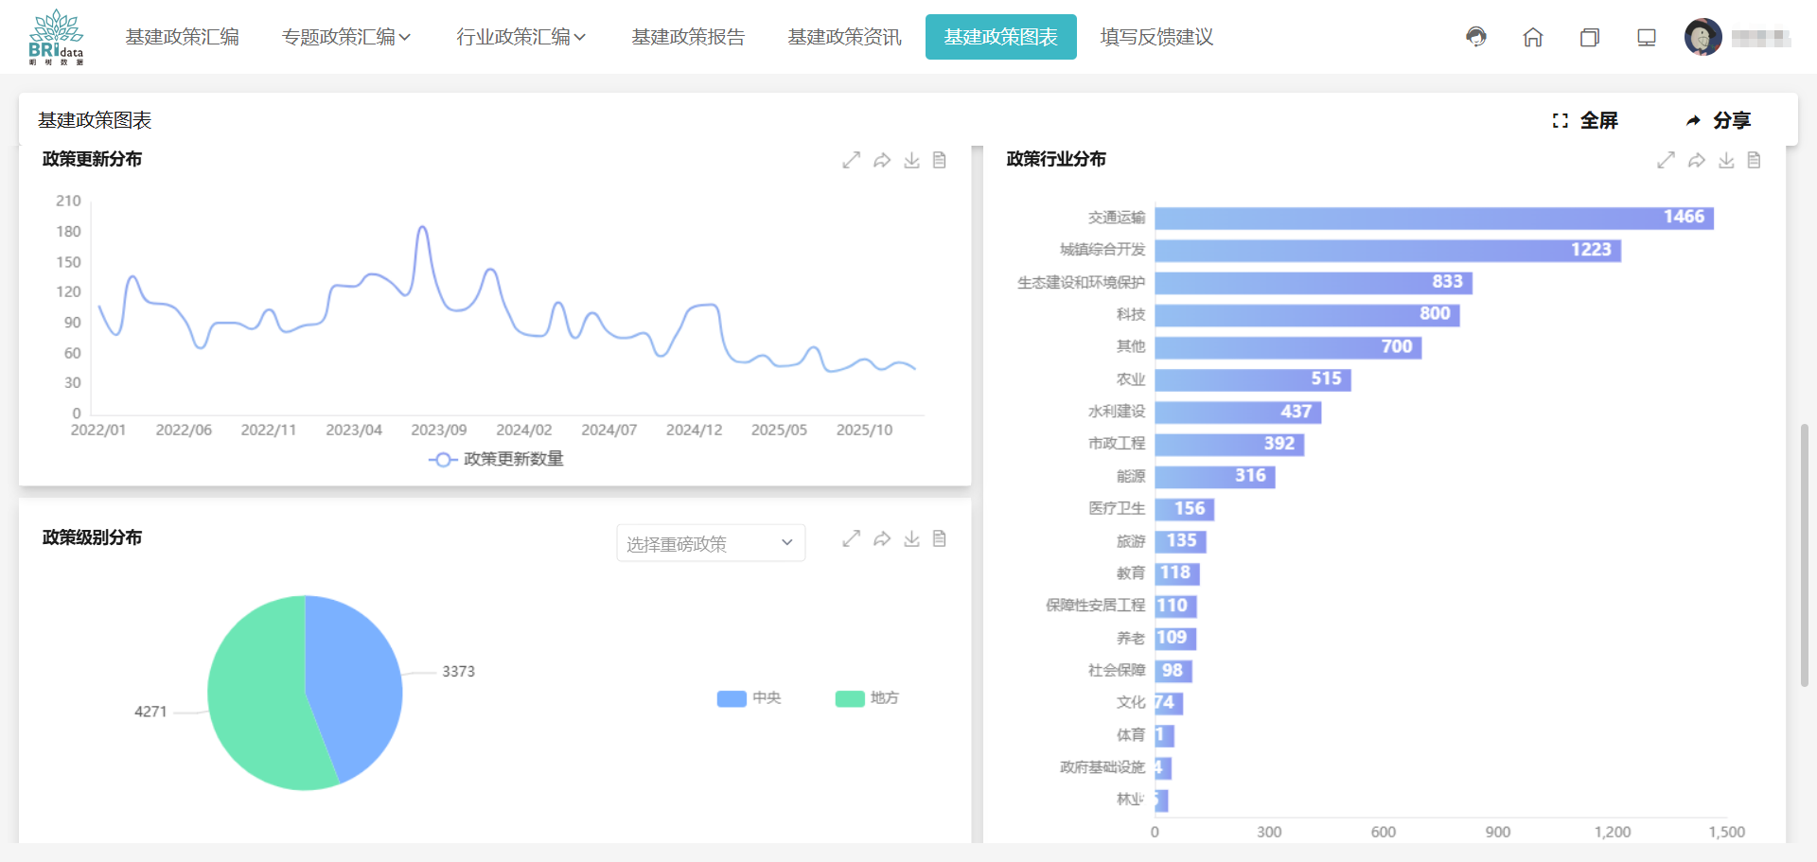This screenshot has height=862, width=1817.
Task: Click 其他 bar showing 700
Action: pyautogui.click(x=1288, y=347)
